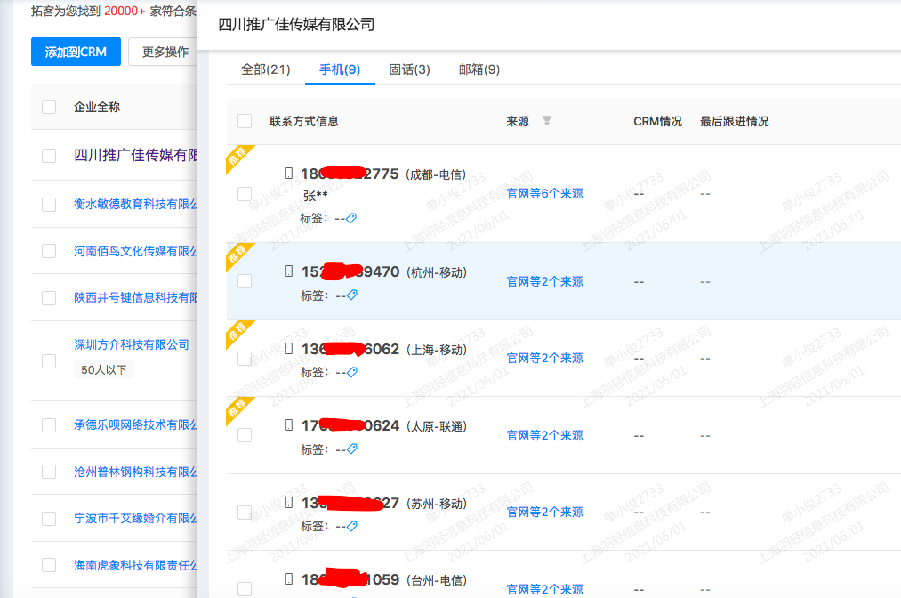Open the 邮箱(9) tab
The width and height of the screenshot is (901, 598).
(479, 67)
